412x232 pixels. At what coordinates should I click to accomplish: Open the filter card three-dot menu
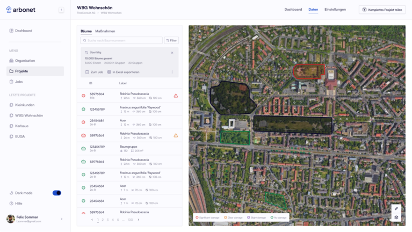pos(172,72)
